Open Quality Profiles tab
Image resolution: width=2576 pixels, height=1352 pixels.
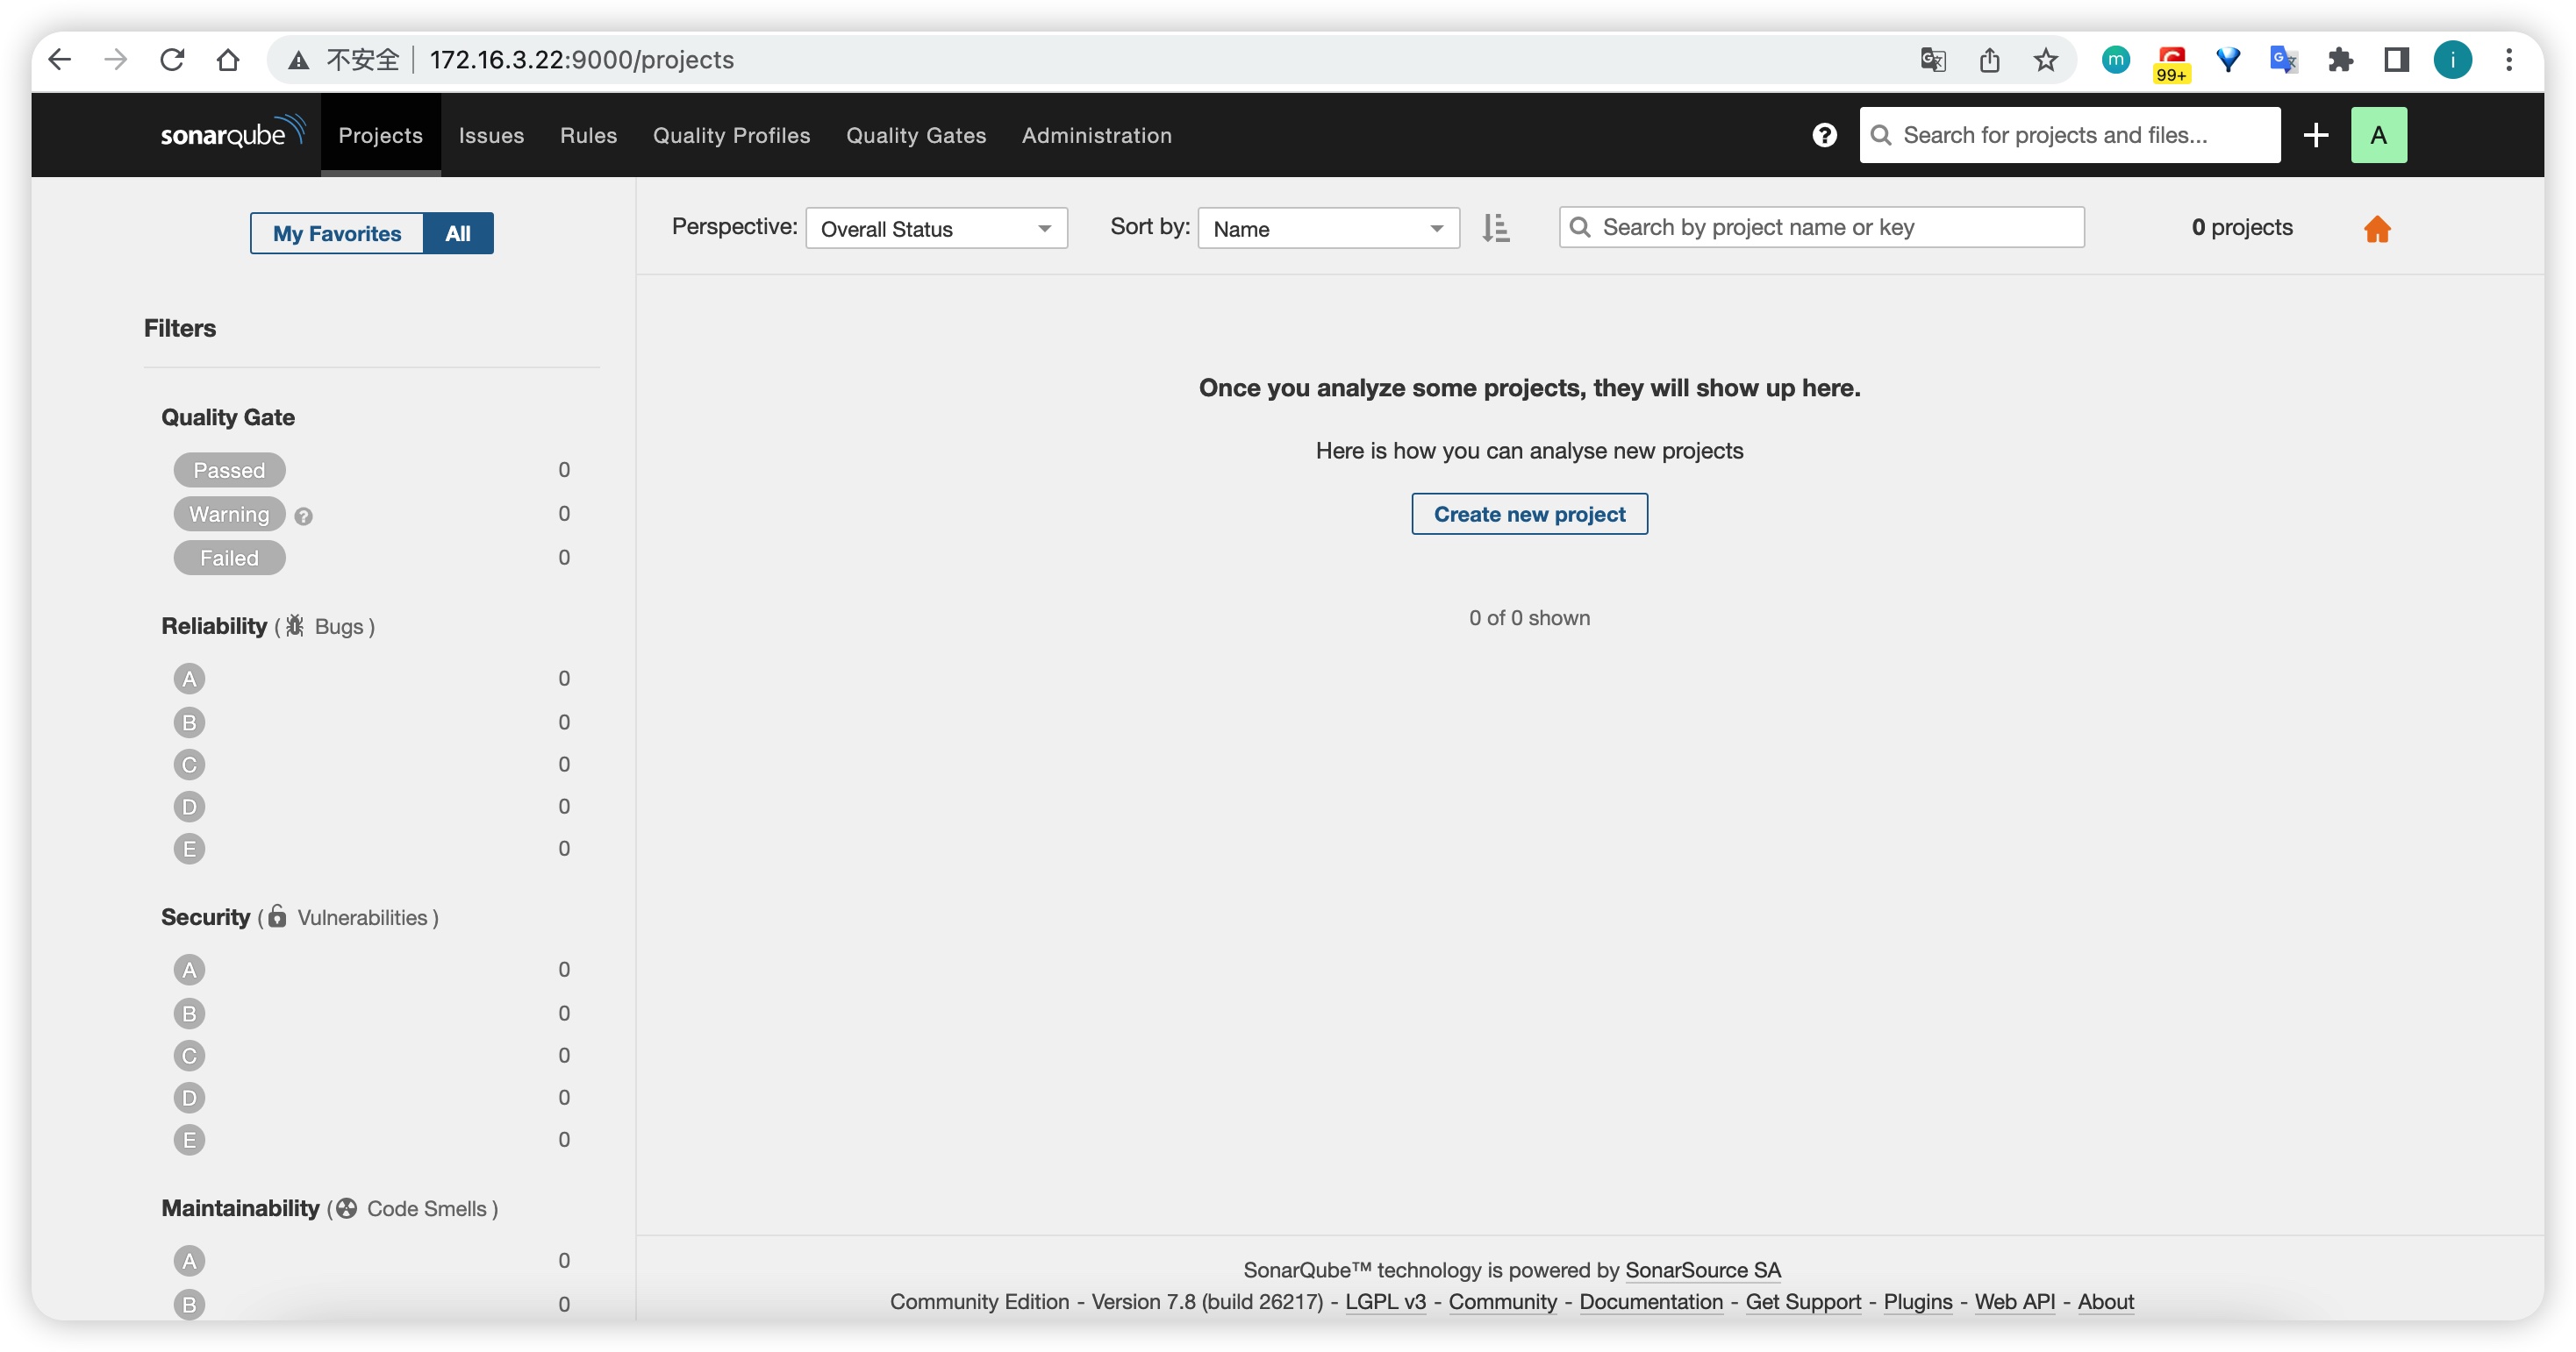pyautogui.click(x=731, y=135)
